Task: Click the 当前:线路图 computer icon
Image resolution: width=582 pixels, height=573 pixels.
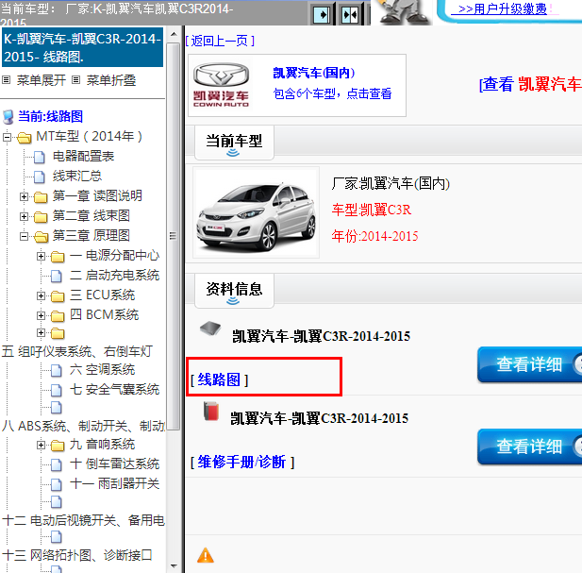Action: point(8,117)
